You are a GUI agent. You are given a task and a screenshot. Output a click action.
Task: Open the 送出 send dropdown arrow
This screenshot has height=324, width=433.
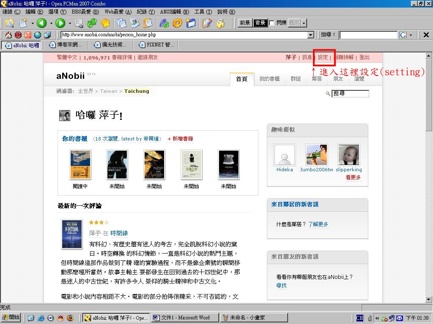[x=304, y=23]
